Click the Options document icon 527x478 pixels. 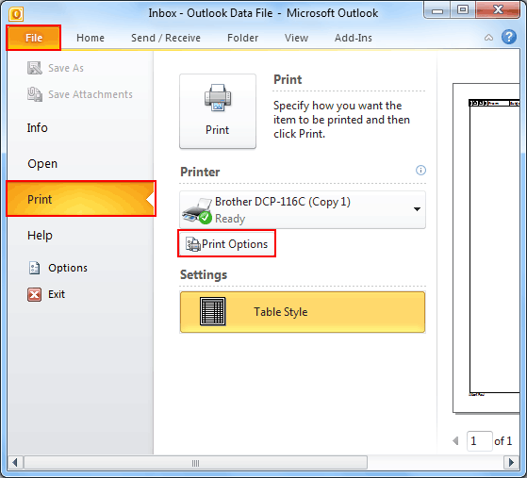(34, 268)
